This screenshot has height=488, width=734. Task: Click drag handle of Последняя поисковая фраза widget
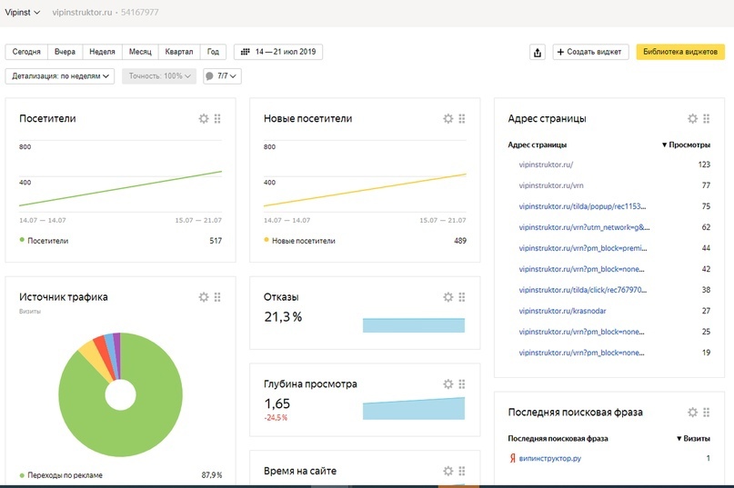(706, 412)
